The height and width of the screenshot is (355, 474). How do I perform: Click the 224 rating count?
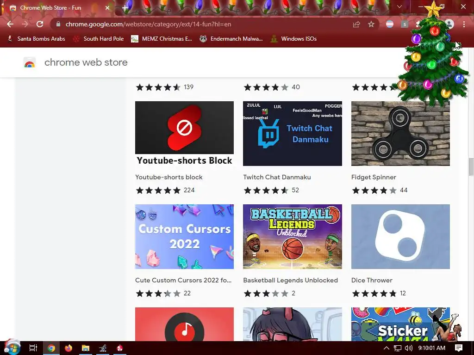tap(189, 190)
